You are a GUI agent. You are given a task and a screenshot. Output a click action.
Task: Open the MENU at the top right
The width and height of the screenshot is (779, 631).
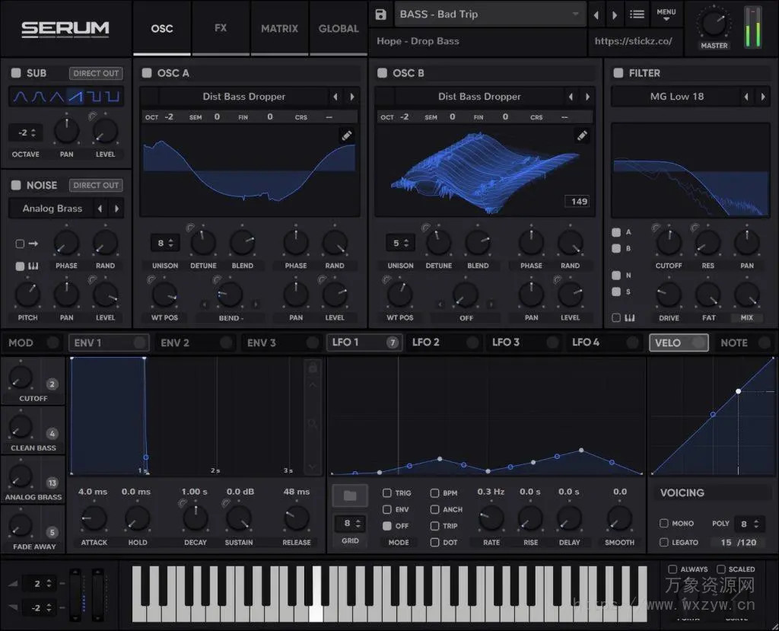(666, 13)
